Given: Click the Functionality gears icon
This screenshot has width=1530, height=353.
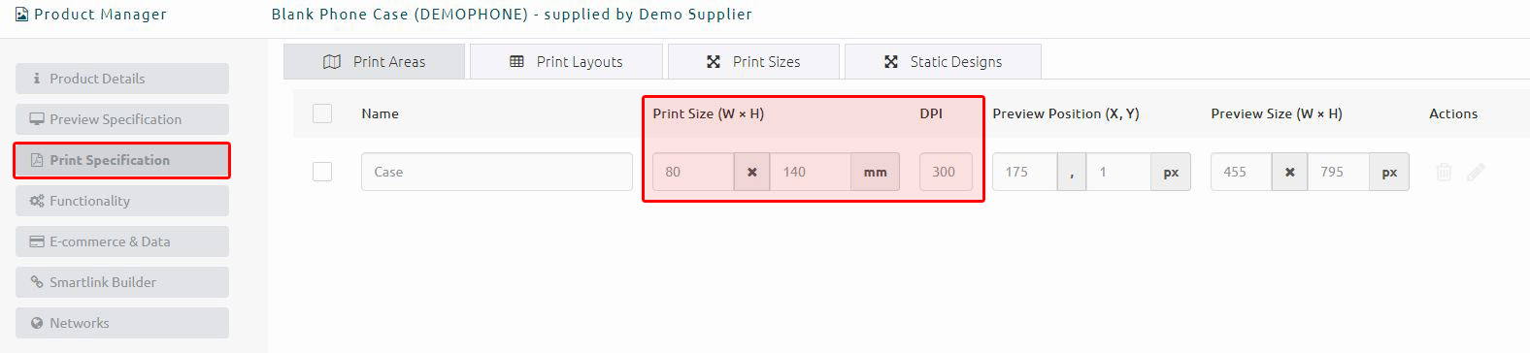Looking at the screenshot, I should [x=37, y=201].
